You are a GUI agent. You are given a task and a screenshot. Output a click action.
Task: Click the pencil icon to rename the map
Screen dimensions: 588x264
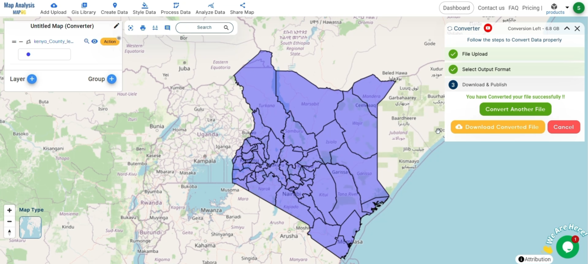click(x=116, y=26)
